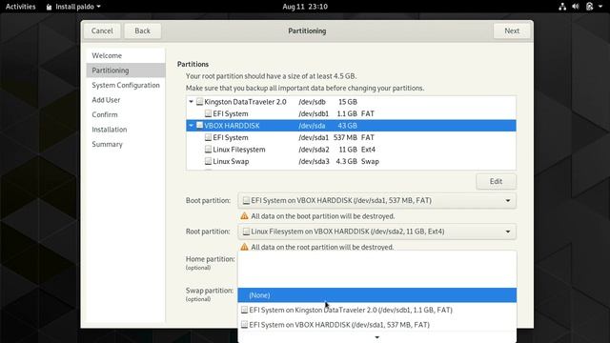Image resolution: width=610 pixels, height=343 pixels.
Task: Click the 43 GB size value
Action: [x=347, y=126]
